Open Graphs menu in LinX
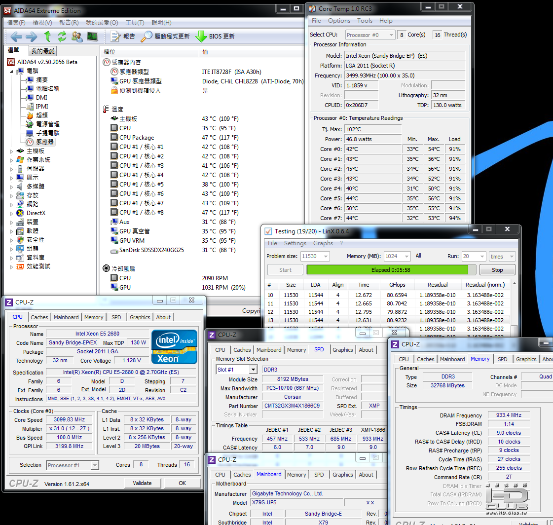Screen dimensions: 553x525 [323, 243]
